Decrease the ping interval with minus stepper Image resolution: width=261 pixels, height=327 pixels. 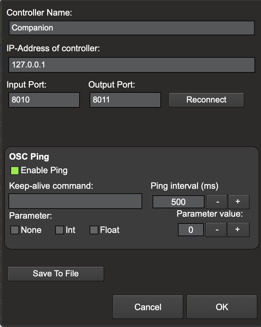(x=216, y=201)
